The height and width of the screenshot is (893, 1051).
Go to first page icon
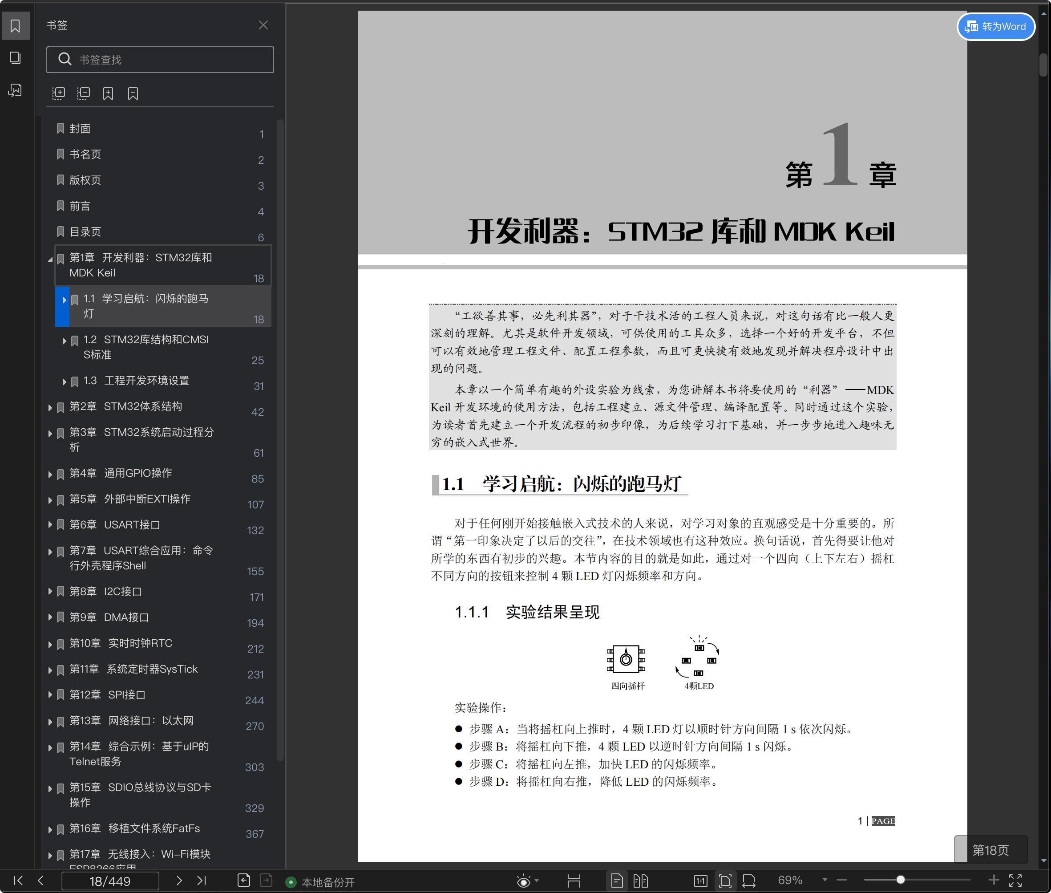(18, 881)
